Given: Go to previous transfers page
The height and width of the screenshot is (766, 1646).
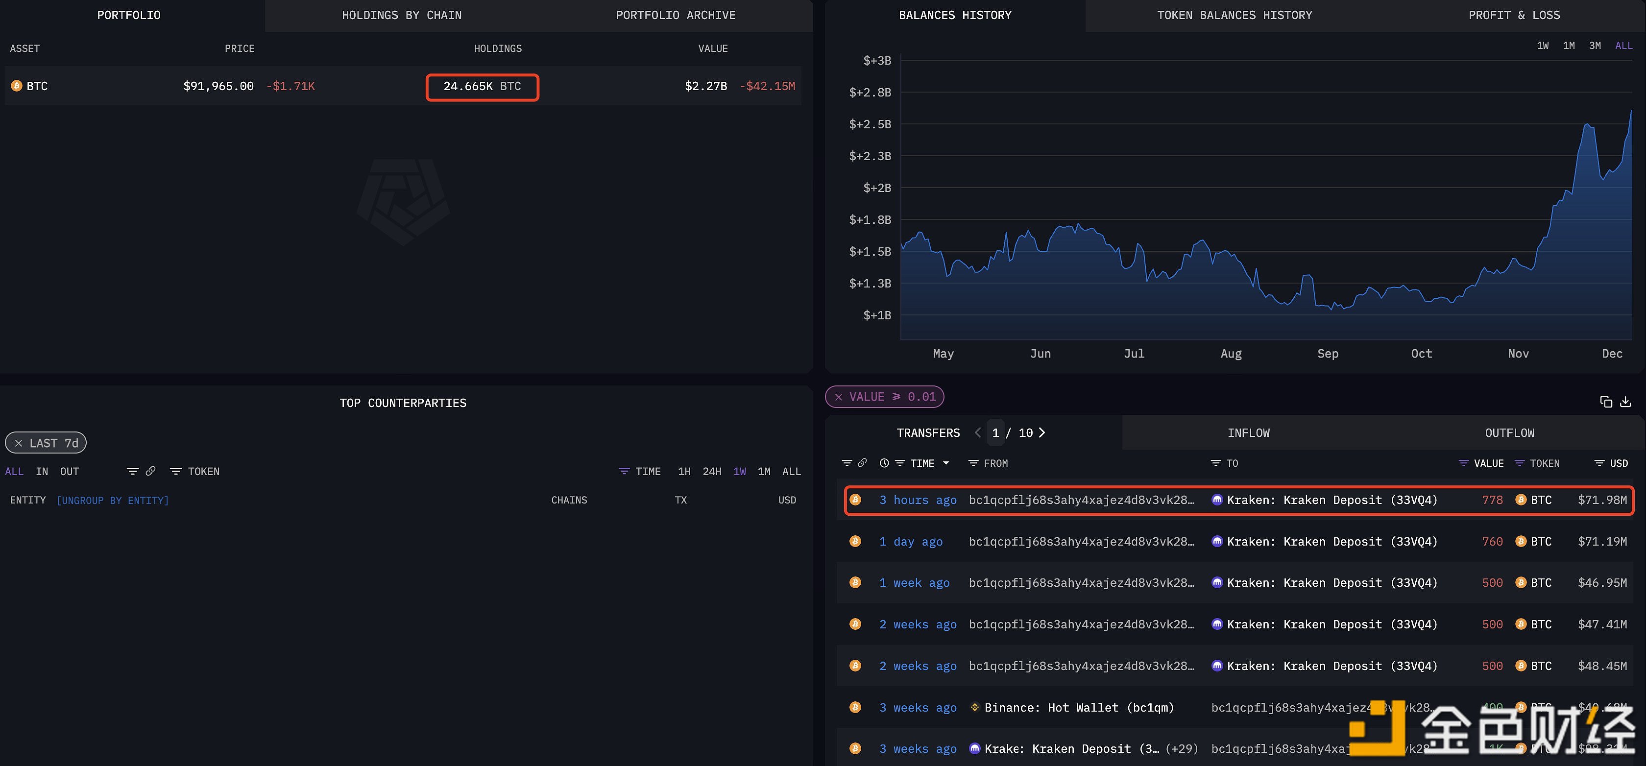Looking at the screenshot, I should 978,432.
